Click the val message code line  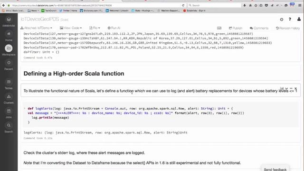136,113
